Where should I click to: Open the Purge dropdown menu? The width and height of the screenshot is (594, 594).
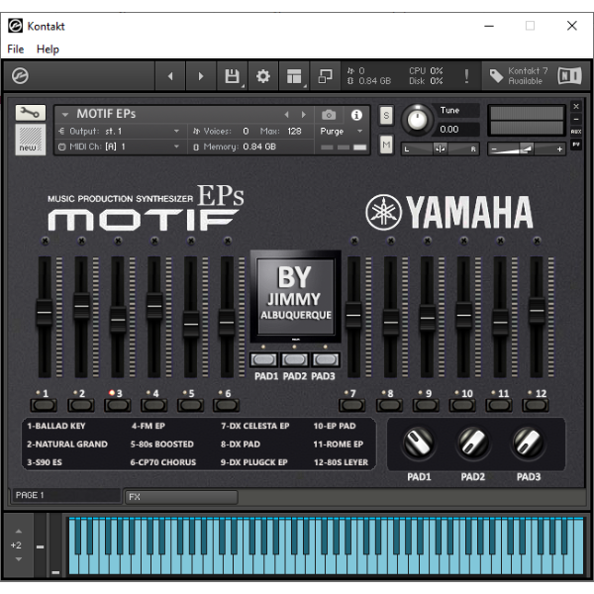[x=342, y=132]
